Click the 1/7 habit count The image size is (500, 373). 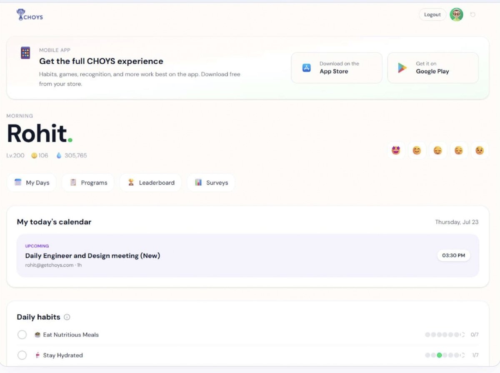click(x=475, y=355)
